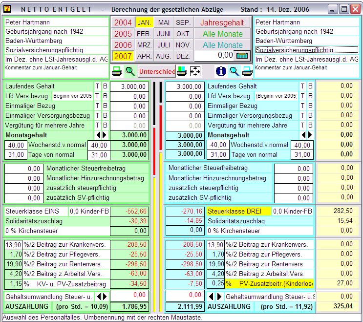Click the two-color printer icon beside Unterschied

click(x=182, y=71)
